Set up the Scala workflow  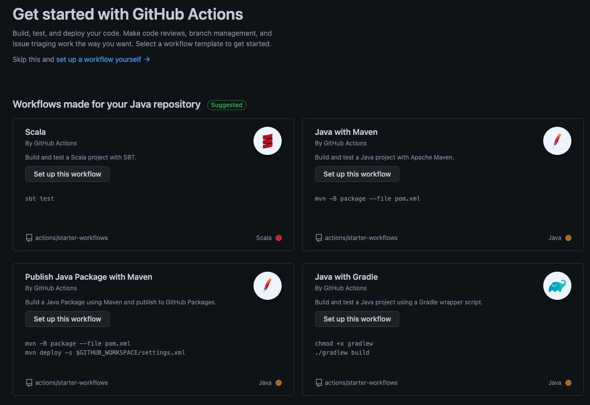click(x=67, y=174)
